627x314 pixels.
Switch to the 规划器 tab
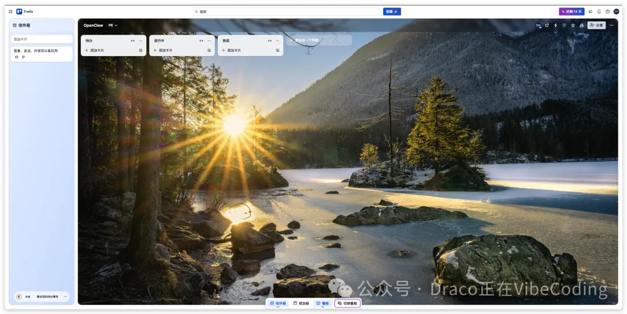click(302, 303)
